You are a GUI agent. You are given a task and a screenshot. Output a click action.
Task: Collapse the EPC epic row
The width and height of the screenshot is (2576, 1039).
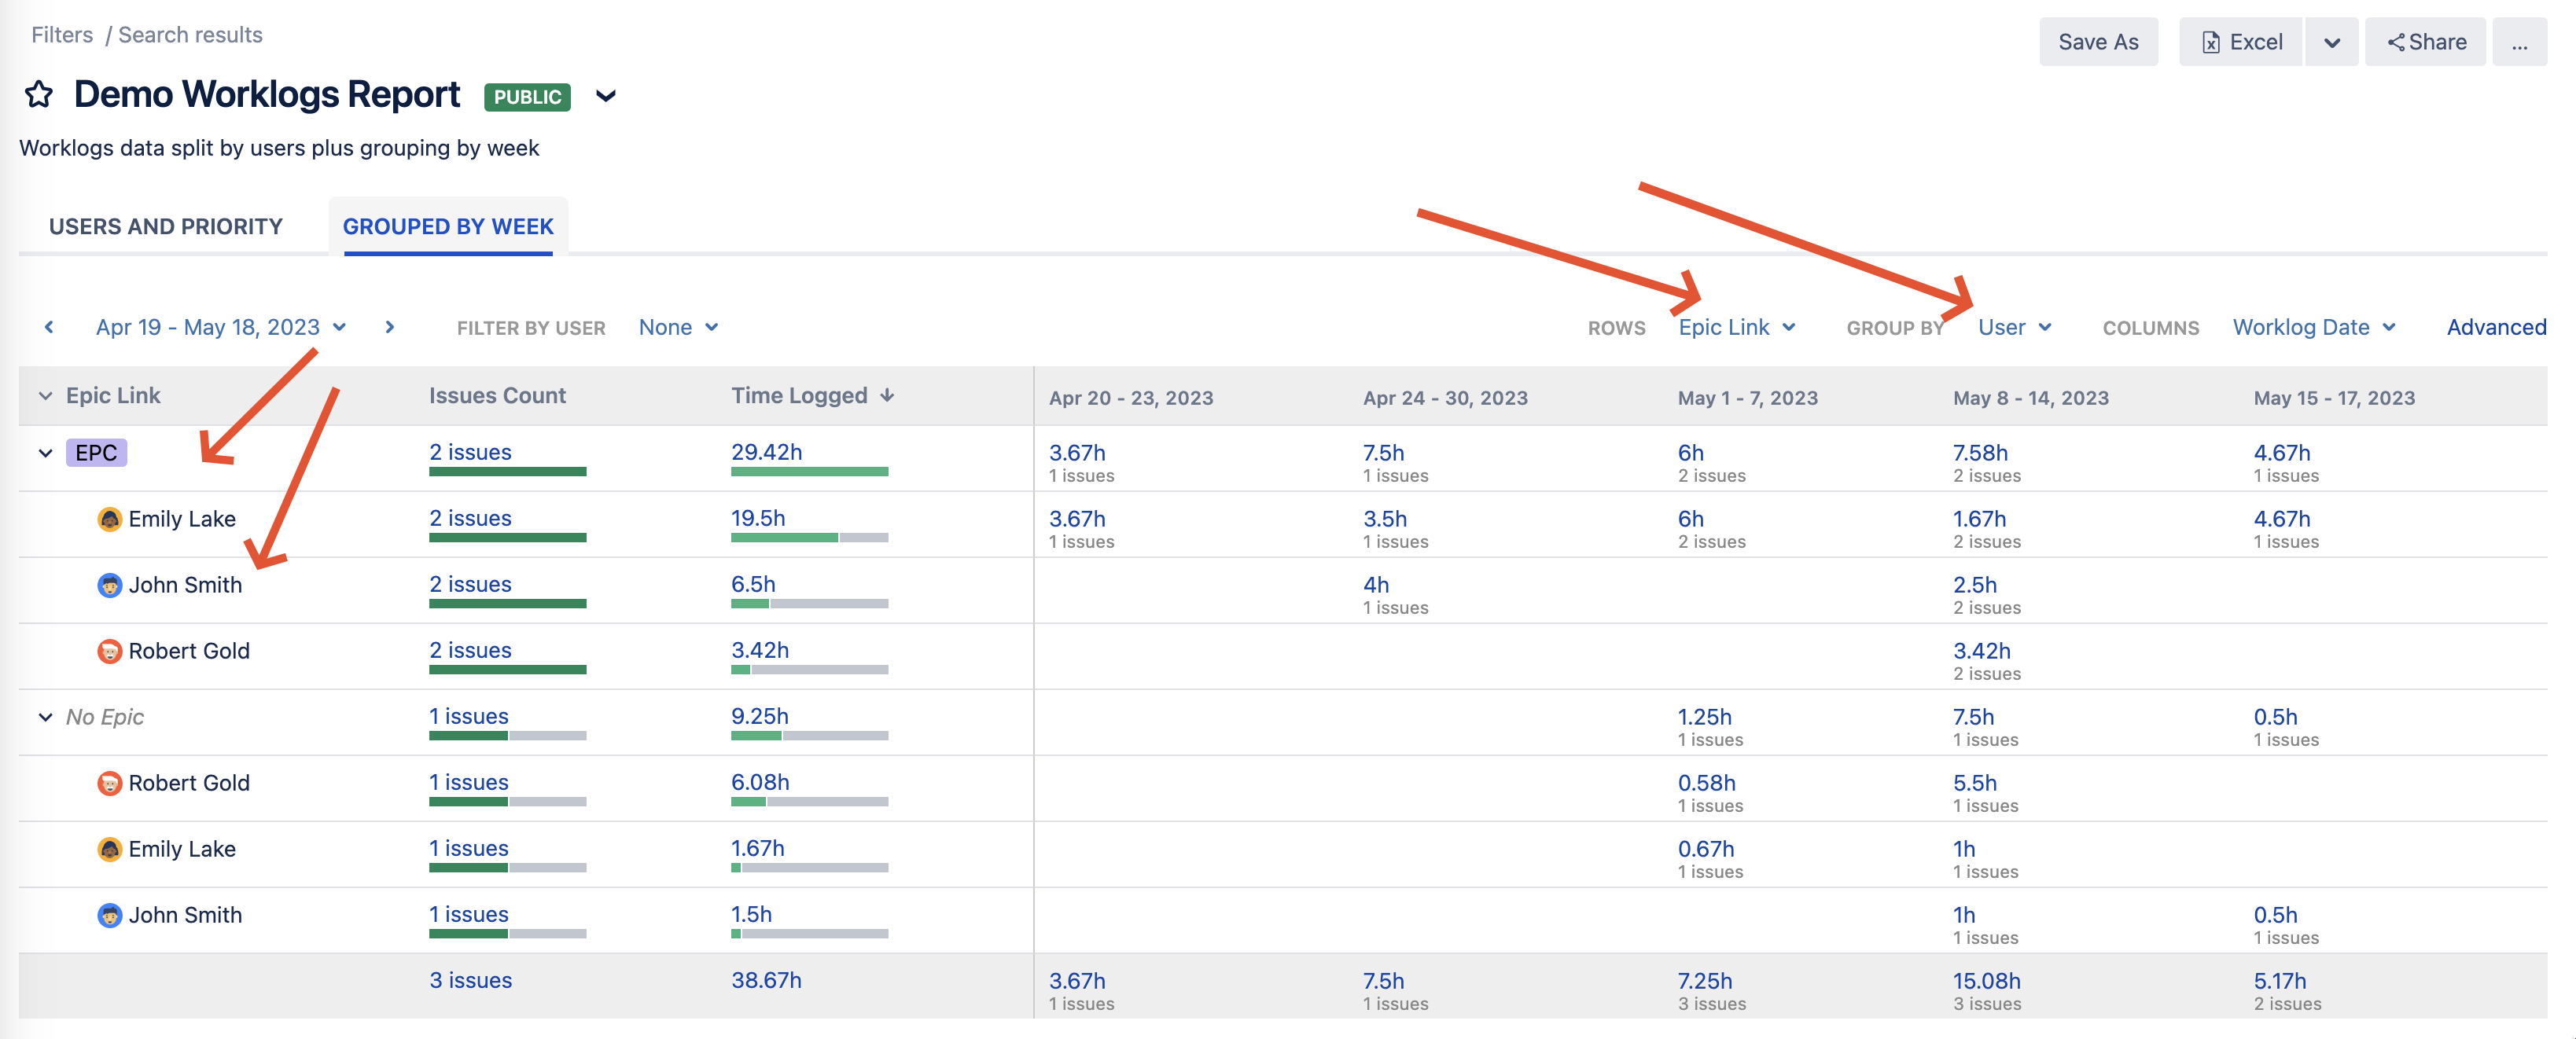point(45,453)
